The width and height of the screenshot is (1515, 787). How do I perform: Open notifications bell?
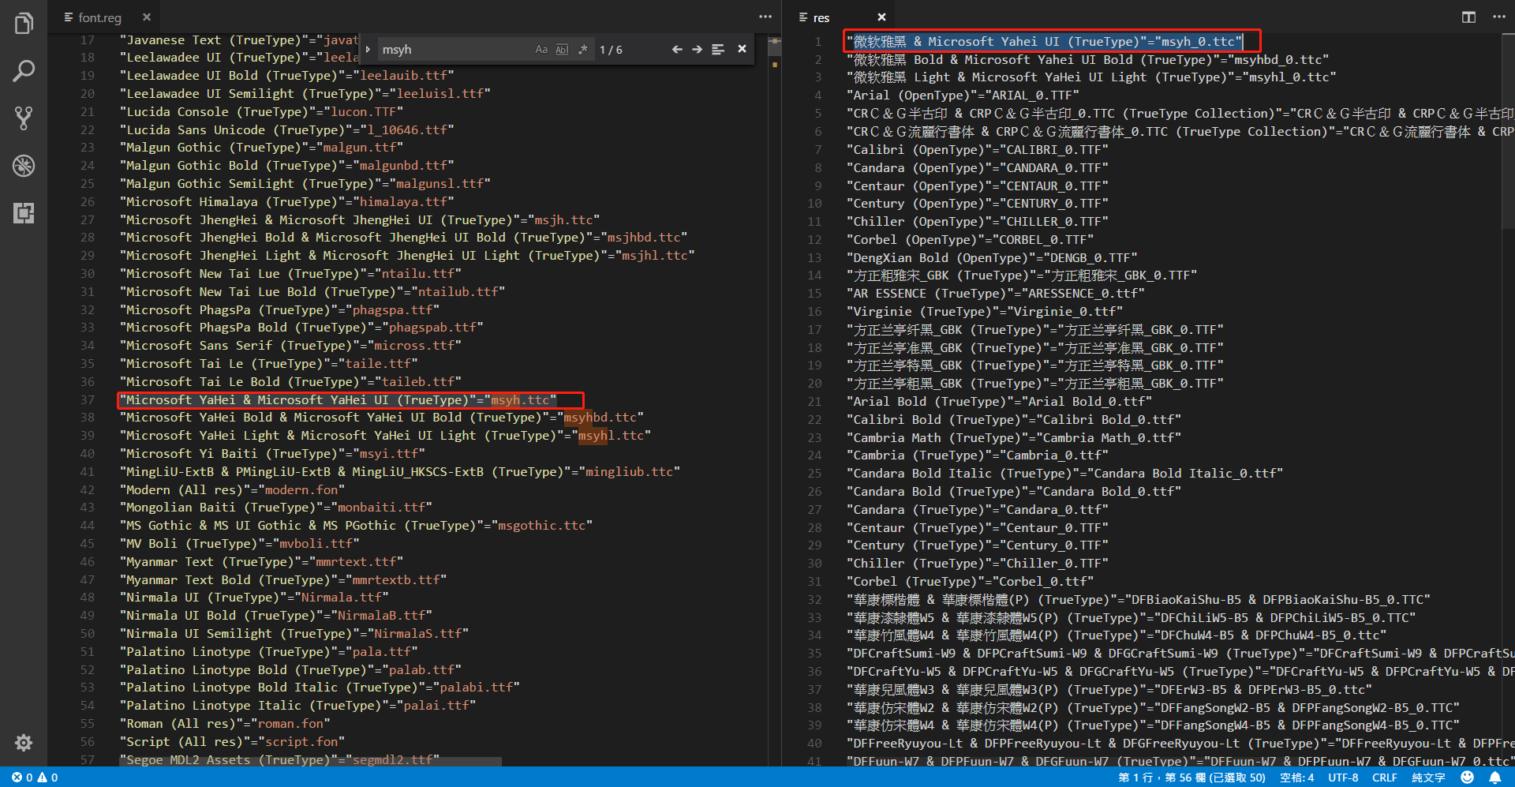(1494, 778)
